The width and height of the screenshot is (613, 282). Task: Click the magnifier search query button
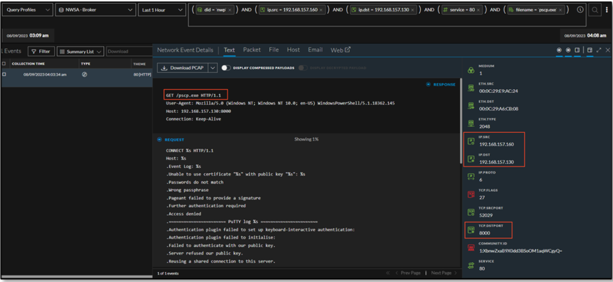595,10
